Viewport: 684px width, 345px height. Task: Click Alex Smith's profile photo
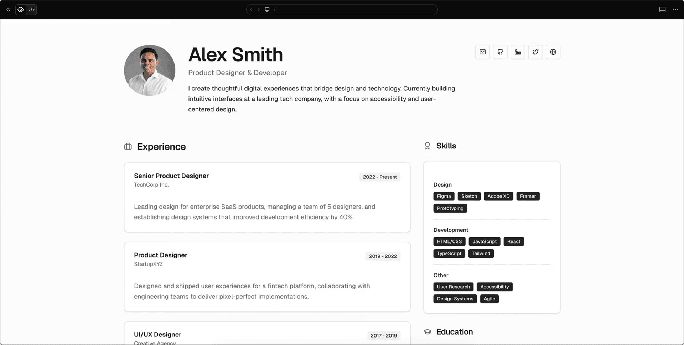tap(150, 70)
